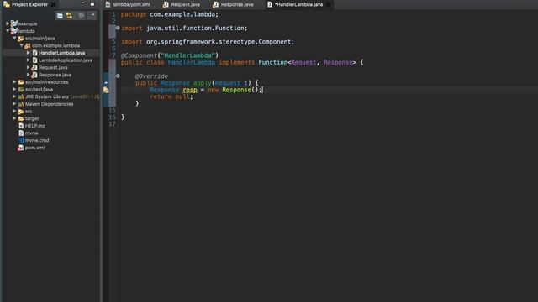Screen dimensions: 538x302
Task: Click the com.example.lambda package icon
Action: [28, 45]
